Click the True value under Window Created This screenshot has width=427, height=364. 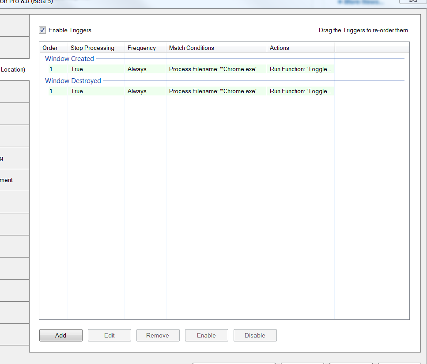[77, 69]
